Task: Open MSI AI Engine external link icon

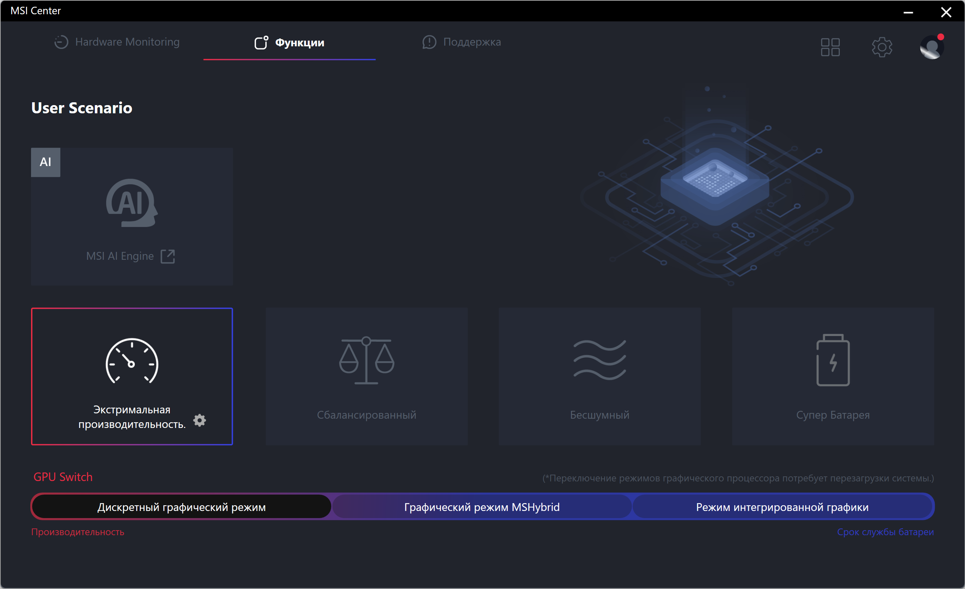Action: tap(168, 256)
